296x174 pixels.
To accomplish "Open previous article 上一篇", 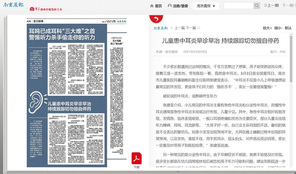I will point(179,28).
